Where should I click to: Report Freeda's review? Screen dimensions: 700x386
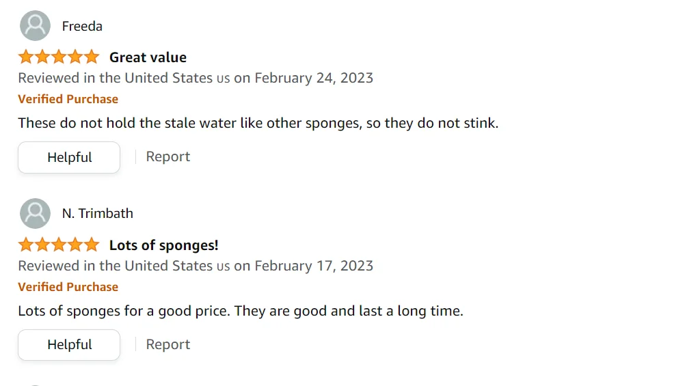click(168, 156)
